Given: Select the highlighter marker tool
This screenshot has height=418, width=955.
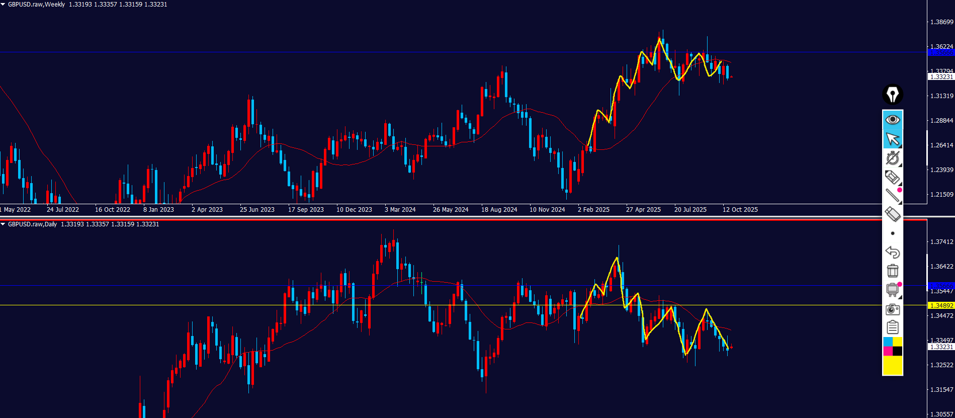Looking at the screenshot, I should click(893, 177).
